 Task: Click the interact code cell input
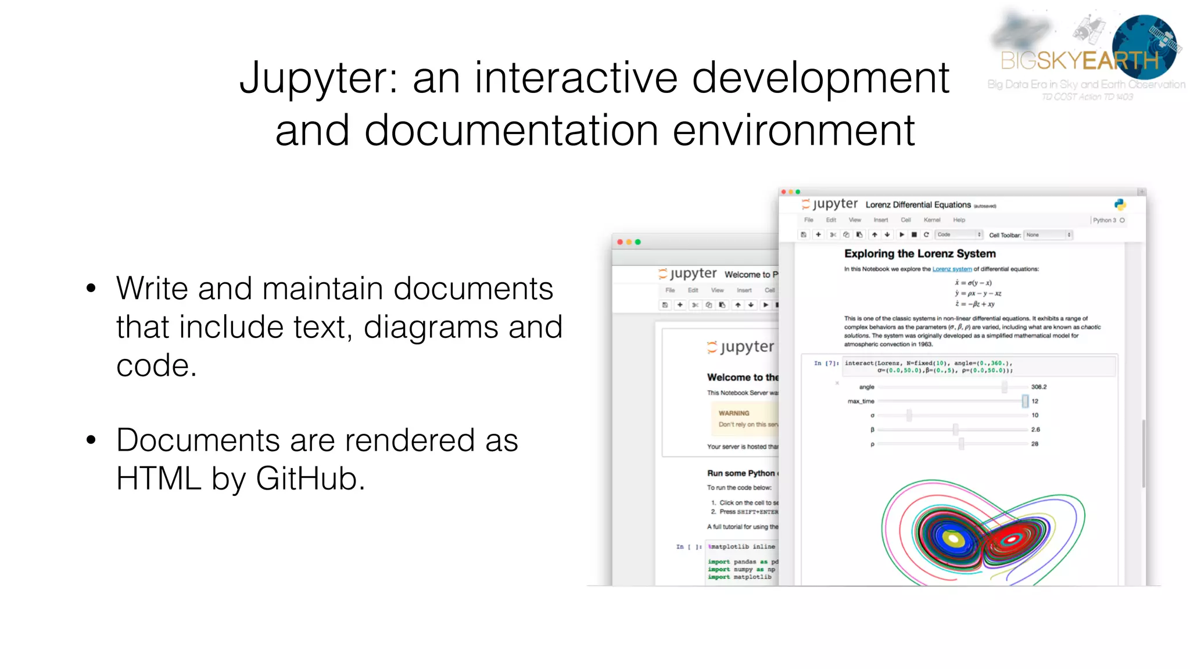979,366
